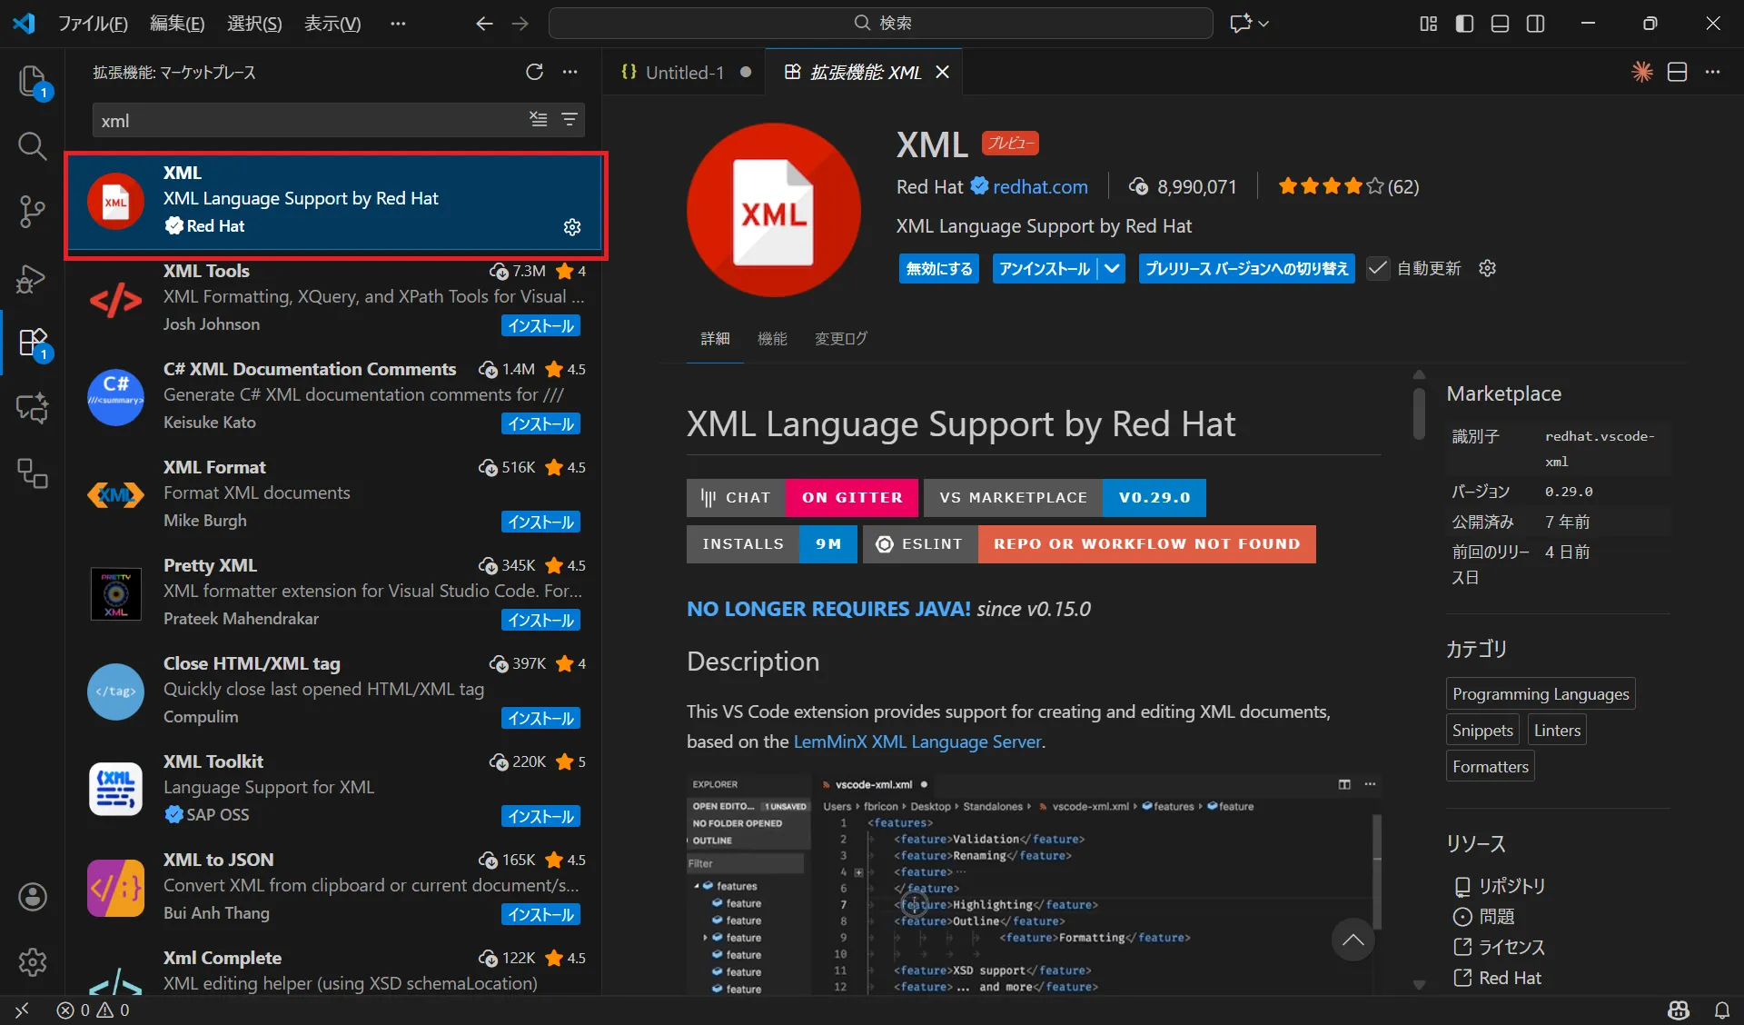Open the filter extensions icon
The height and width of the screenshot is (1025, 1744).
click(570, 120)
